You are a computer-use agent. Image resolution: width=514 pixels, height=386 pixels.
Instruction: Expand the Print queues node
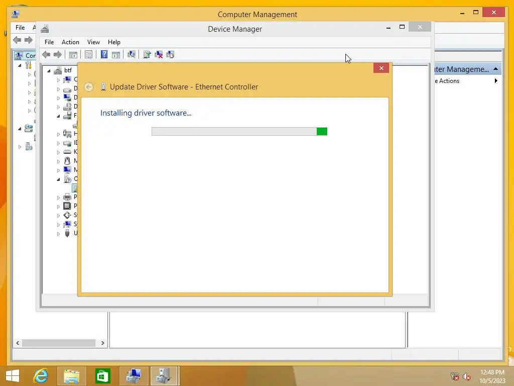(x=58, y=197)
